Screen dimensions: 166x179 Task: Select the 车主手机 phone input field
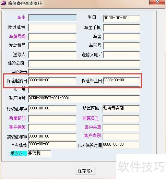pyautogui.click(x=121, y=28)
